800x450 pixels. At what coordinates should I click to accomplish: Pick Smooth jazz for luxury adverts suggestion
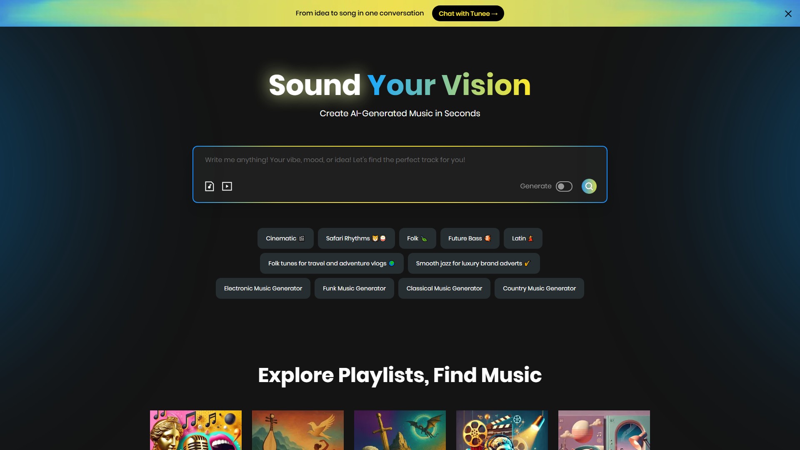[x=474, y=263]
